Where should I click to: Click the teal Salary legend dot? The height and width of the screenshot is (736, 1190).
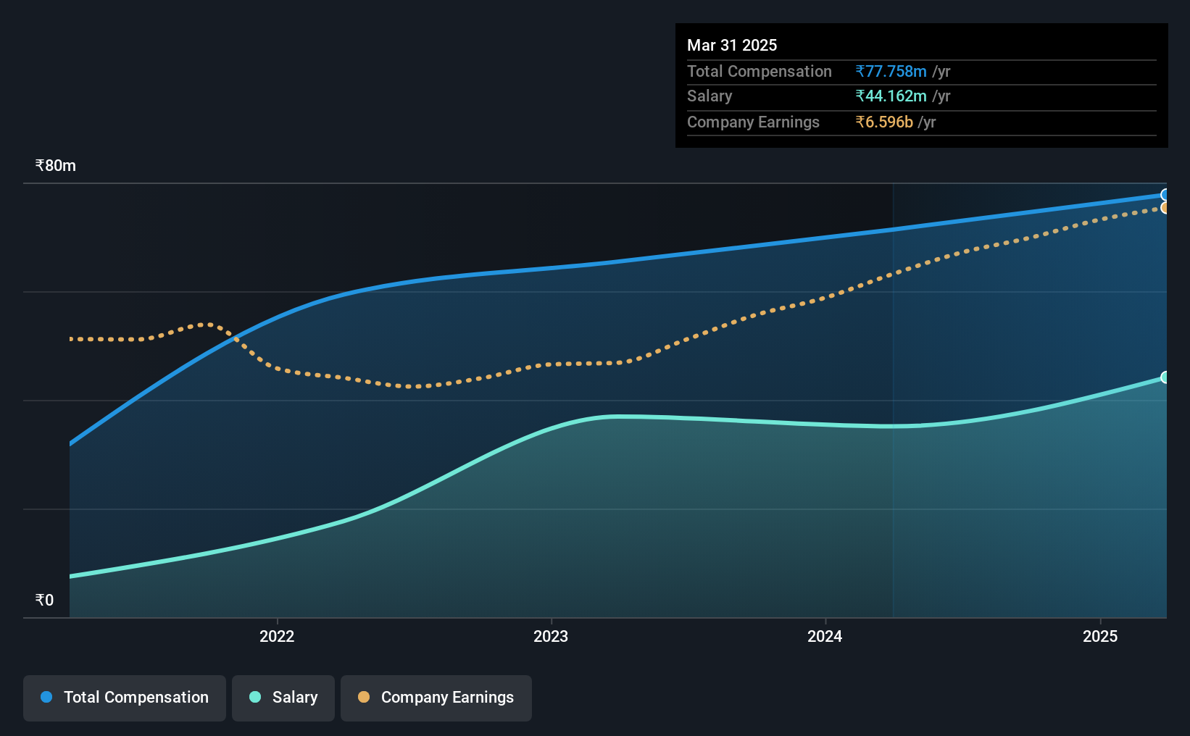255,697
